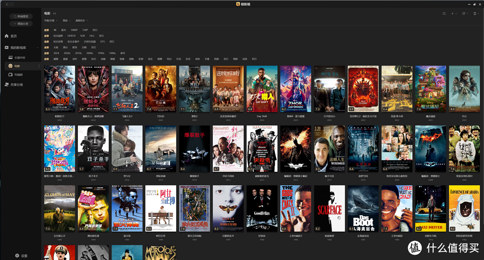Open the 电视剧 TV series category
This screenshot has height=260, width=484.
tap(18, 74)
